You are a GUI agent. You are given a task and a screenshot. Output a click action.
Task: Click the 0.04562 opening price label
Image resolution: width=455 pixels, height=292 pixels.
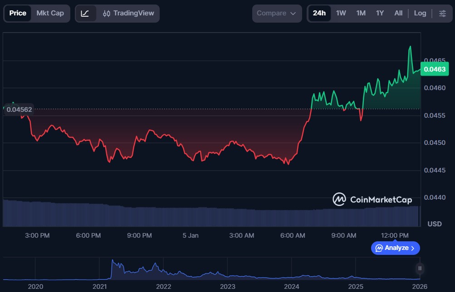20,109
